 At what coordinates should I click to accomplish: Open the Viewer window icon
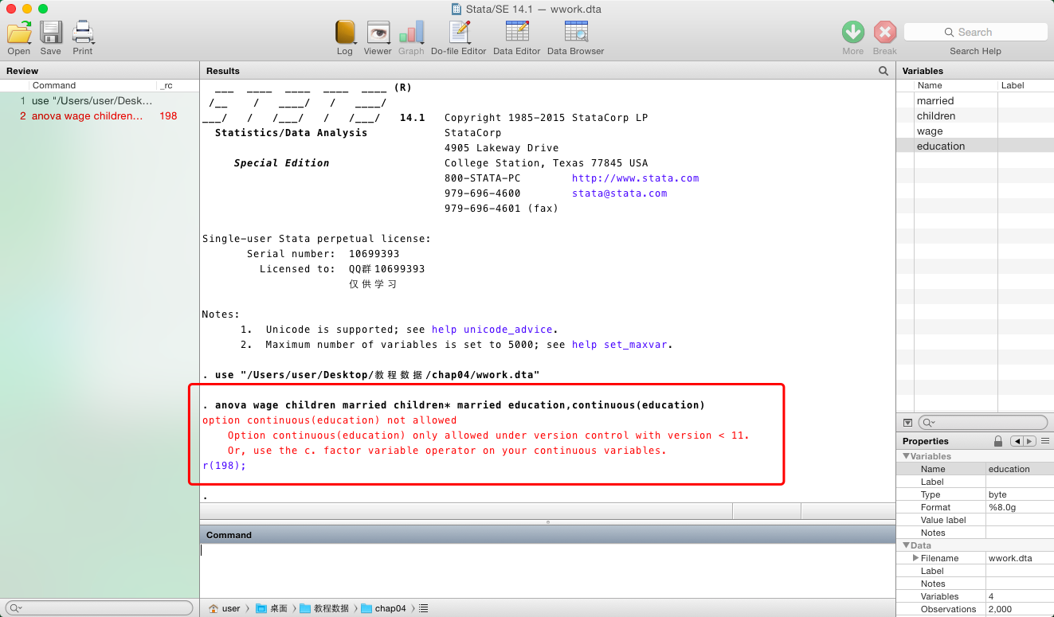378,33
